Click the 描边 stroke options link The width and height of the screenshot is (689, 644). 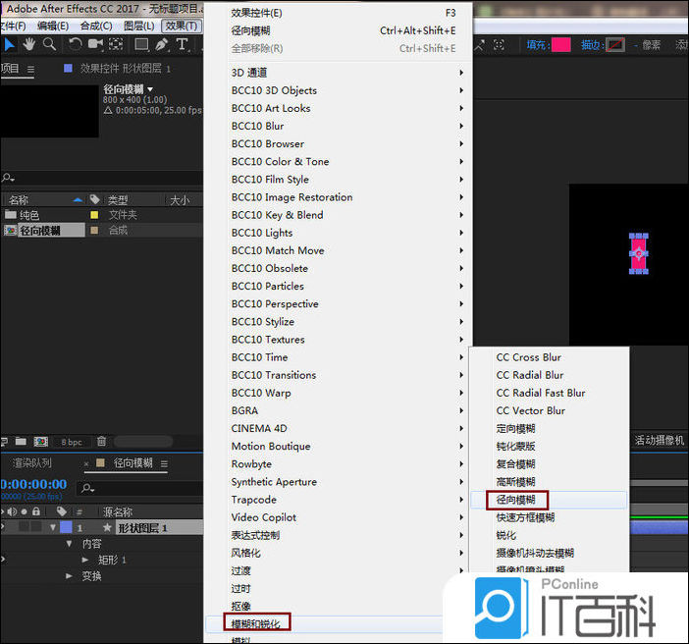click(591, 45)
